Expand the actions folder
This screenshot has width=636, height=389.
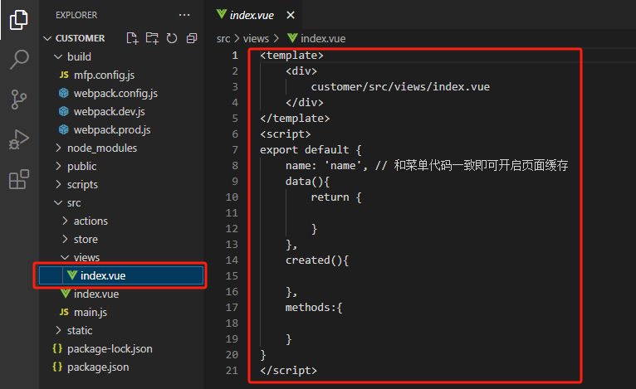click(x=91, y=221)
